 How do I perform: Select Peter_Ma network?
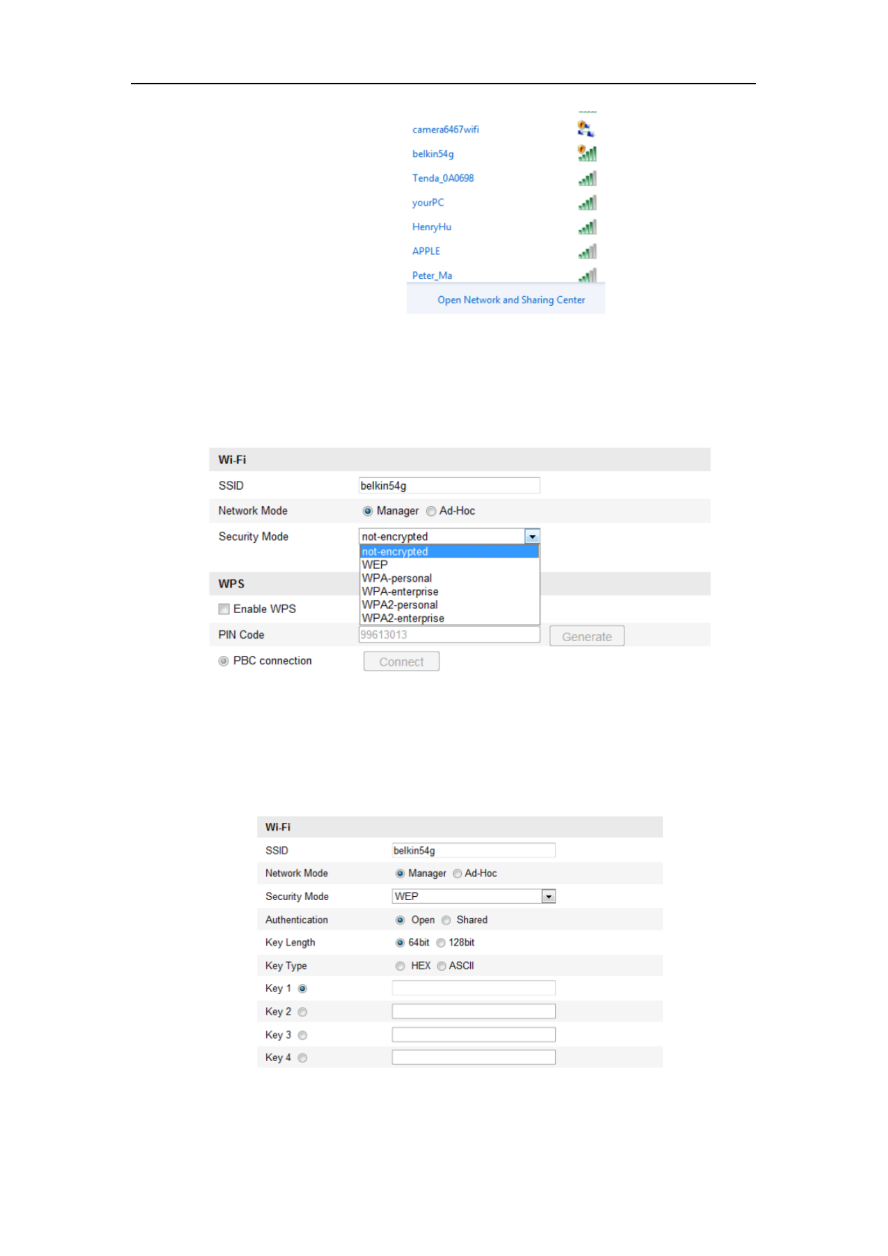432,275
